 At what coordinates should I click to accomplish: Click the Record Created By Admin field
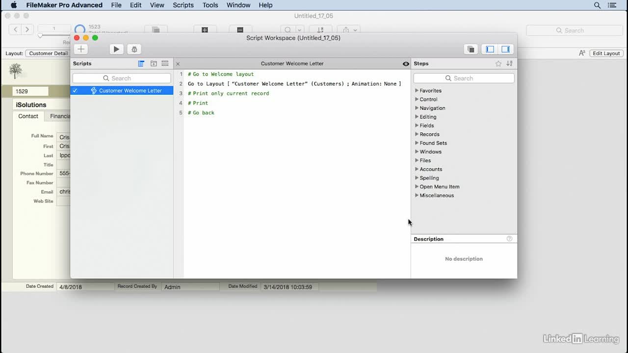click(x=190, y=287)
